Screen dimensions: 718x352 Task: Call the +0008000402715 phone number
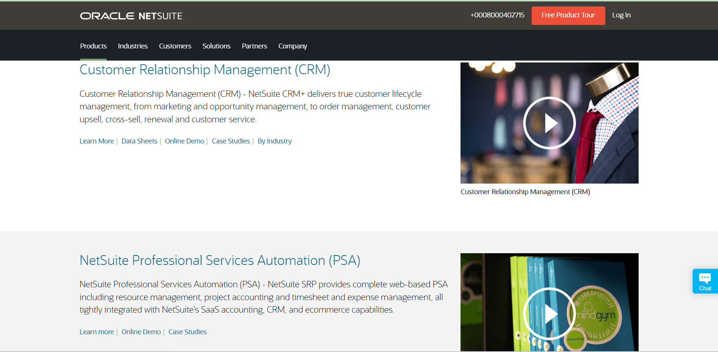coord(497,16)
